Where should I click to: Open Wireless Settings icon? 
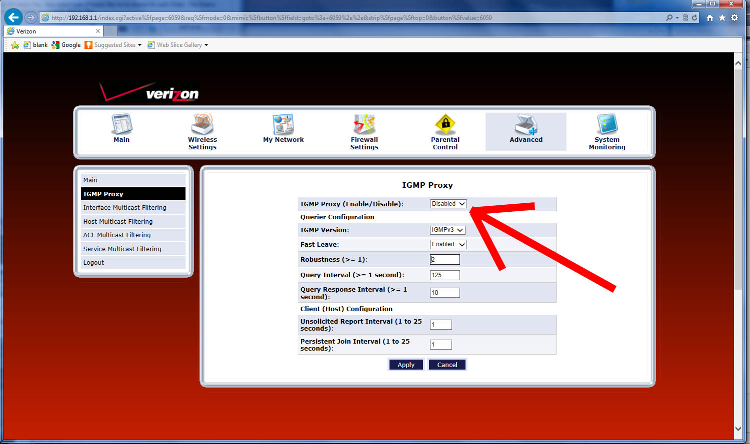coord(202,124)
